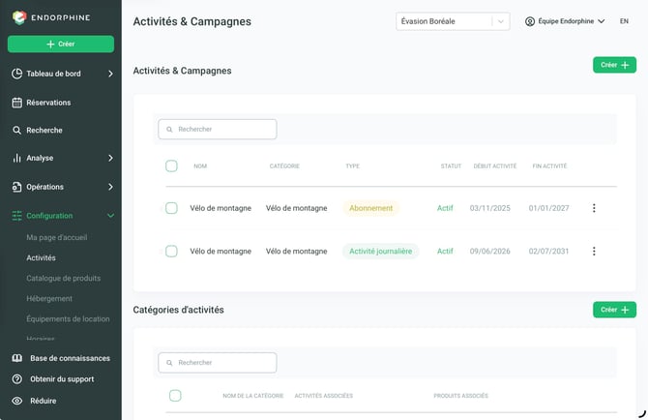Switch language to EN
Viewport: 648px width, 420px height.
(x=624, y=21)
